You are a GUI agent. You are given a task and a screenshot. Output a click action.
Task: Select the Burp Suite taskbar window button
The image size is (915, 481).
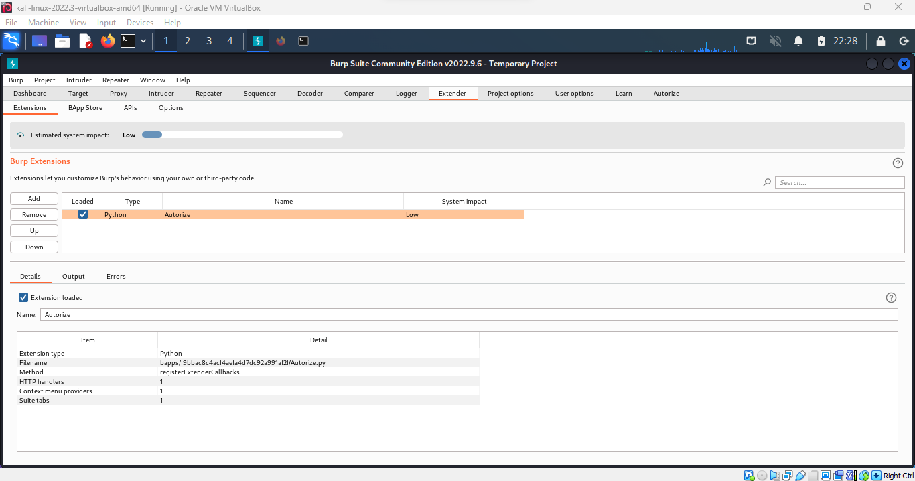(x=258, y=41)
